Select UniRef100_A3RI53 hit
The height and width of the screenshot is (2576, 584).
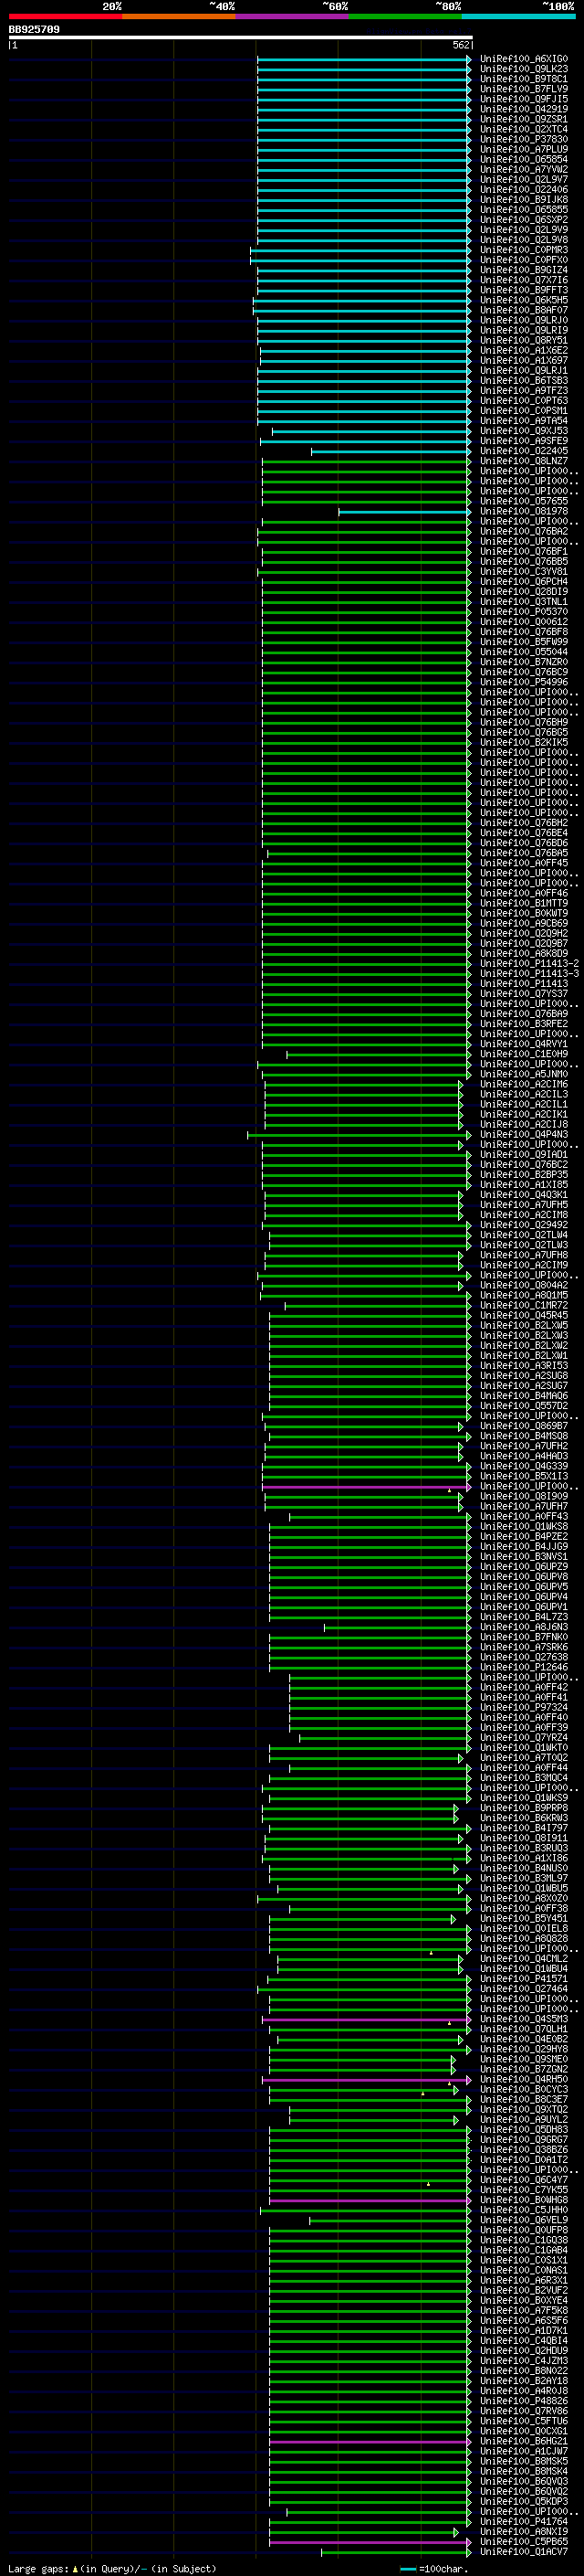tap(524, 1366)
